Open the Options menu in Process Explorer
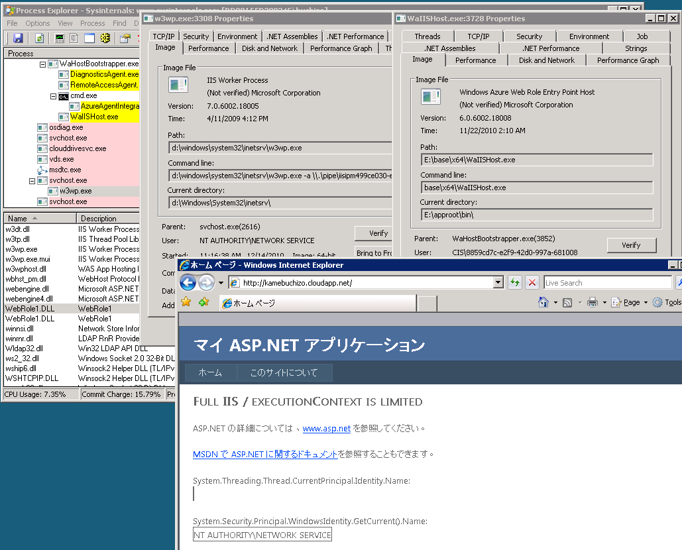This screenshot has height=550, width=682. tap(38, 23)
